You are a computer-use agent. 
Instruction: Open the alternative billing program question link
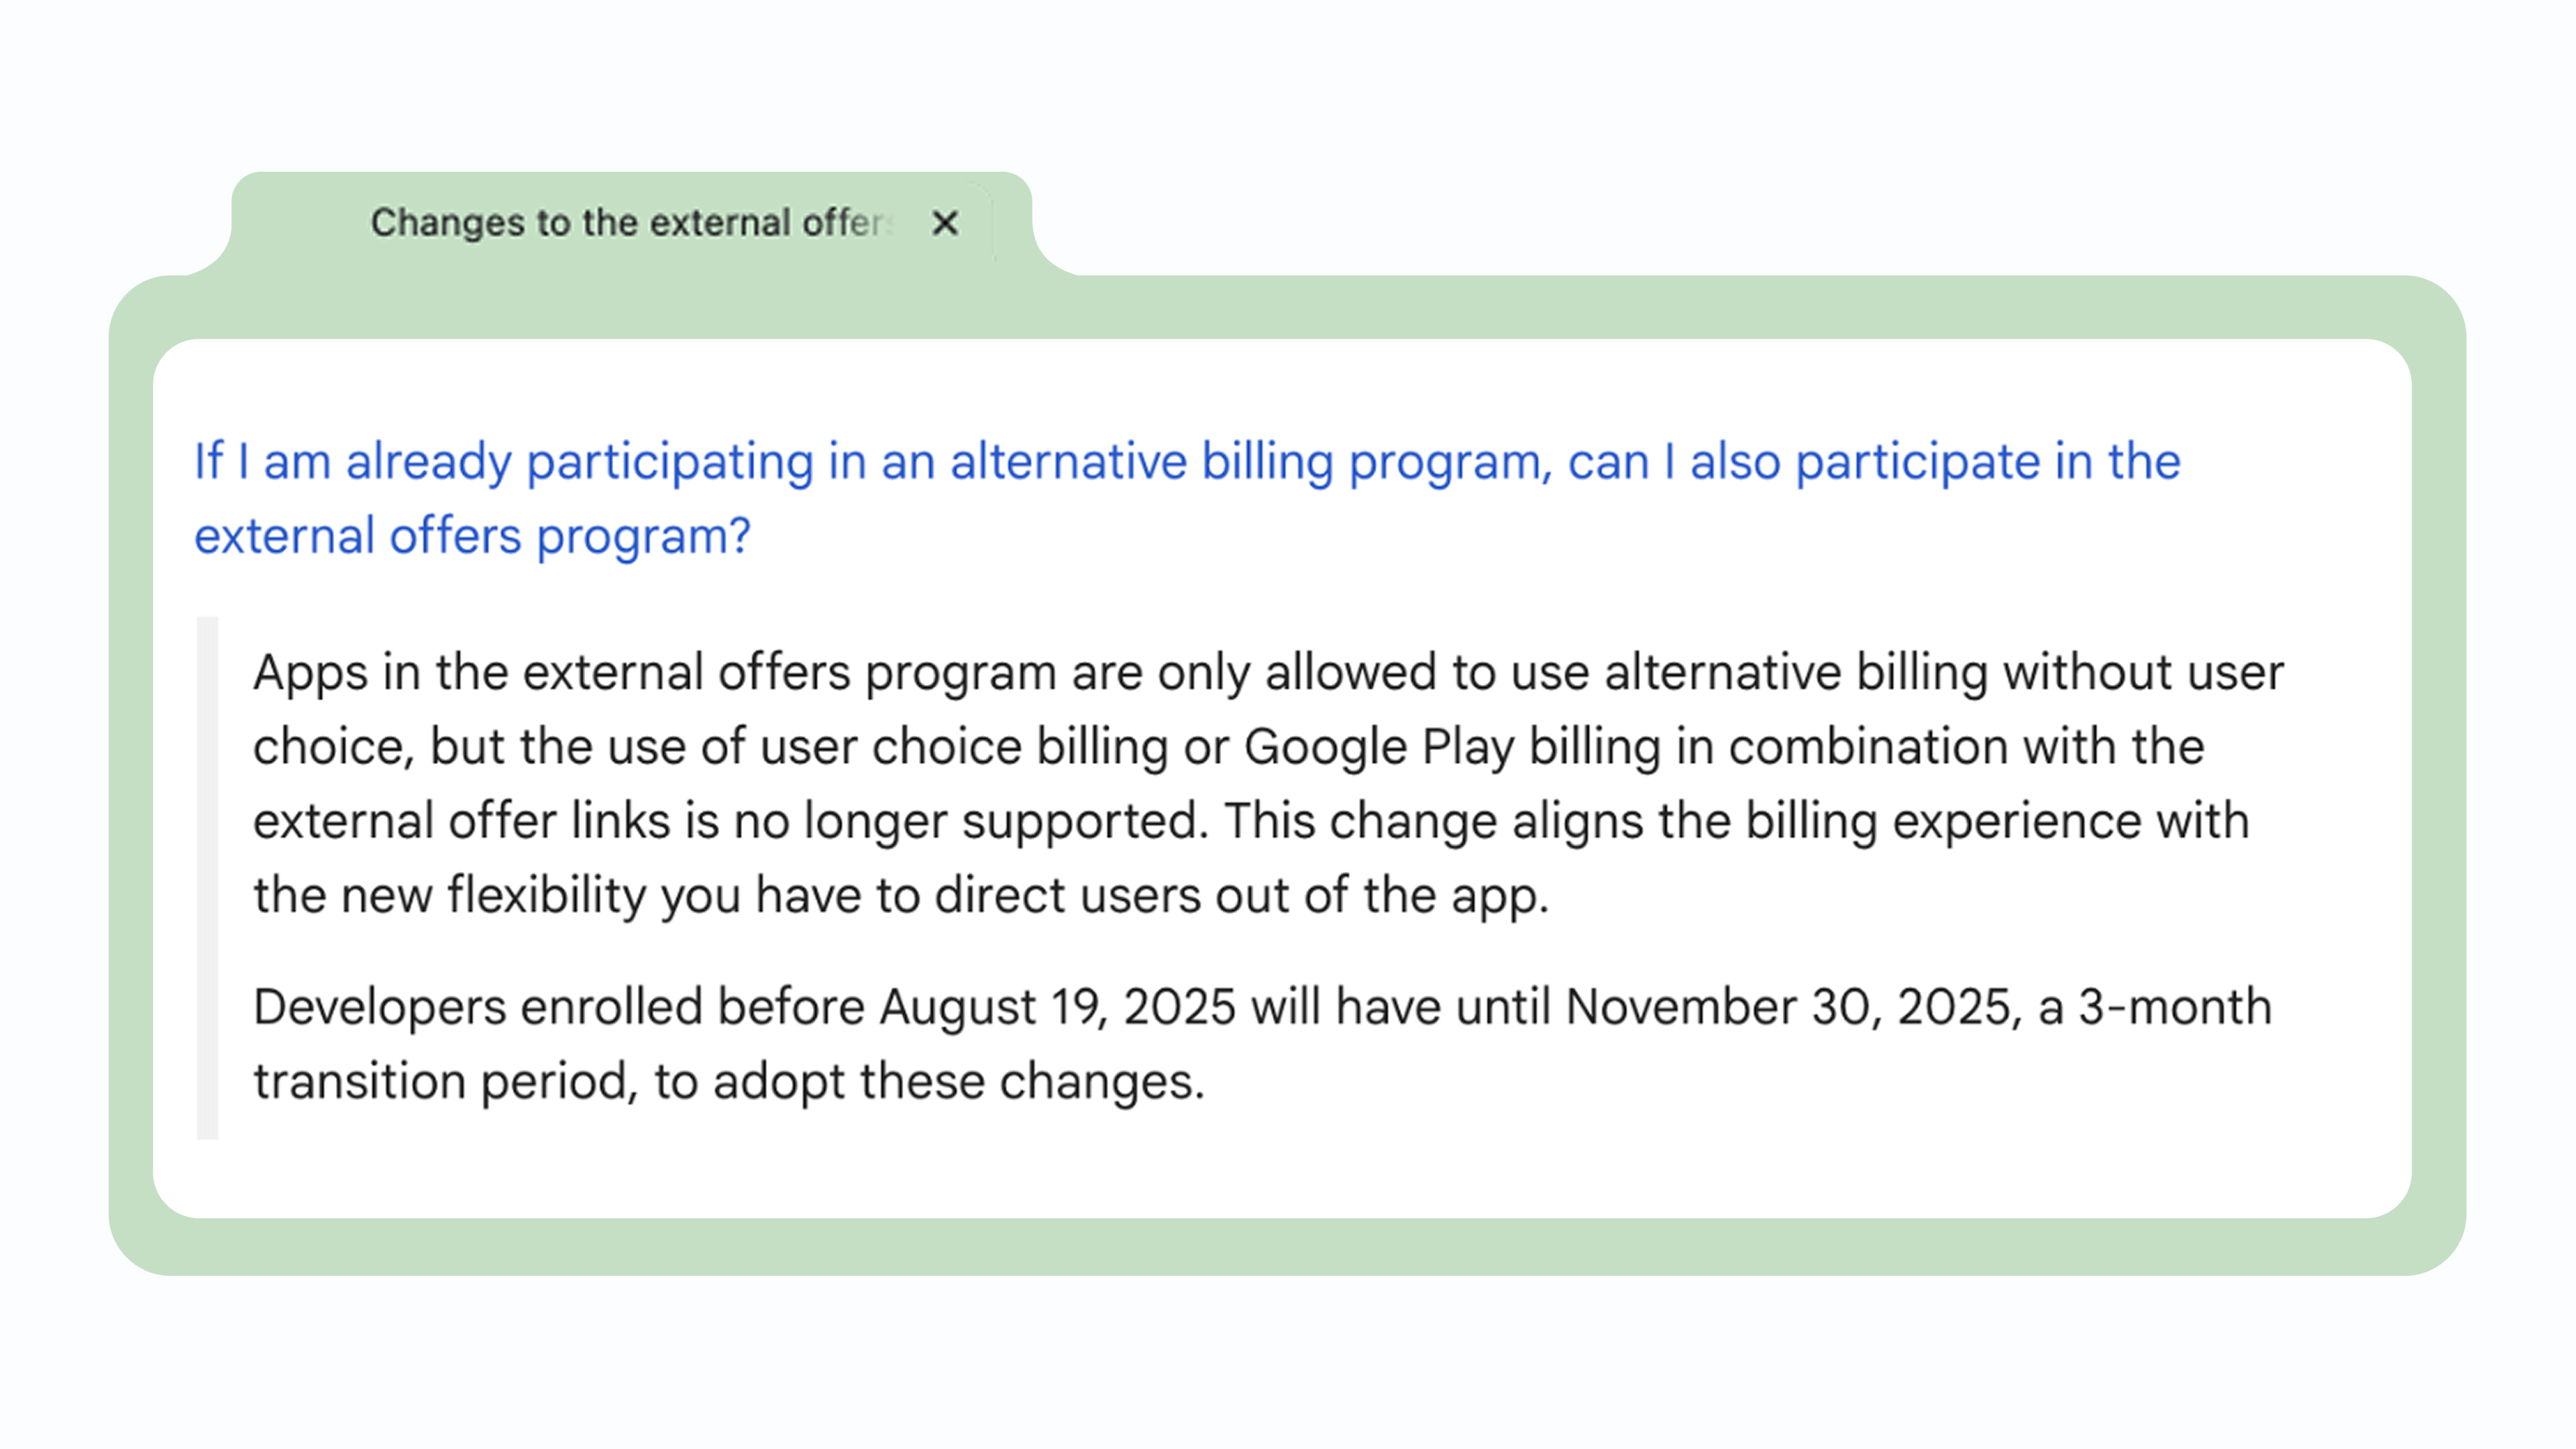1187,498
